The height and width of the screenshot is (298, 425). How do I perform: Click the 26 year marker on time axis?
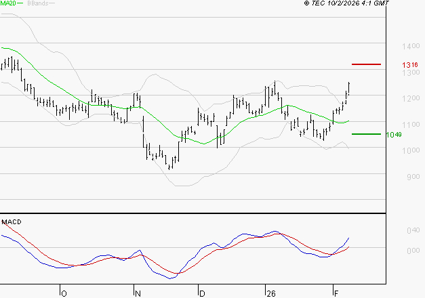pyautogui.click(x=271, y=294)
